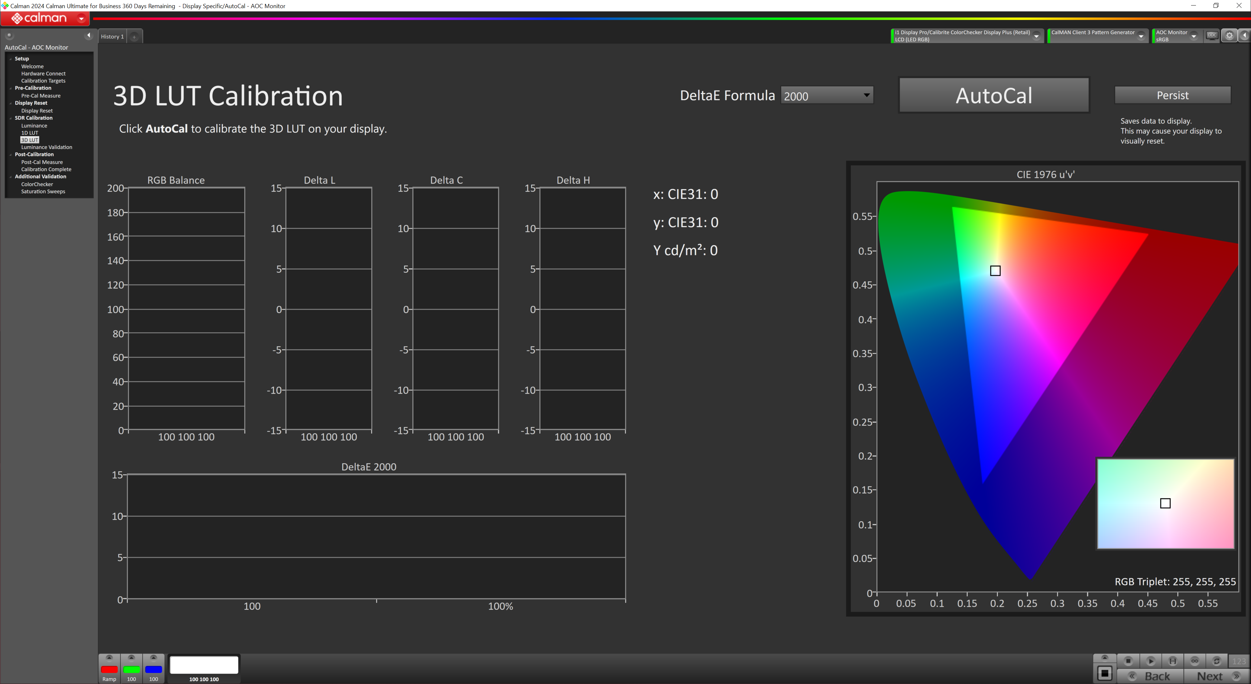Switch to the History 1 tab
The height and width of the screenshot is (684, 1251).
click(x=112, y=36)
